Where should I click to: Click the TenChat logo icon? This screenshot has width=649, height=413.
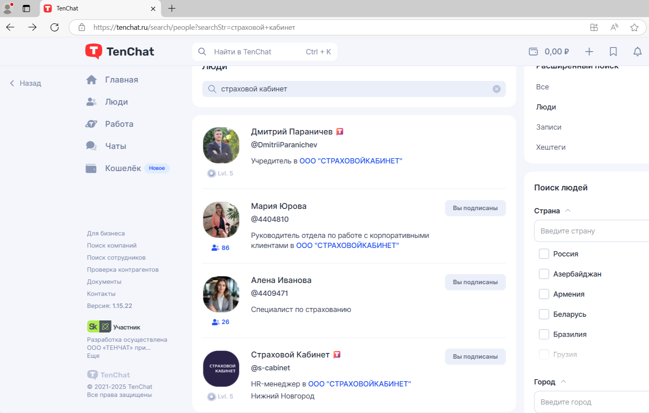[x=94, y=52]
